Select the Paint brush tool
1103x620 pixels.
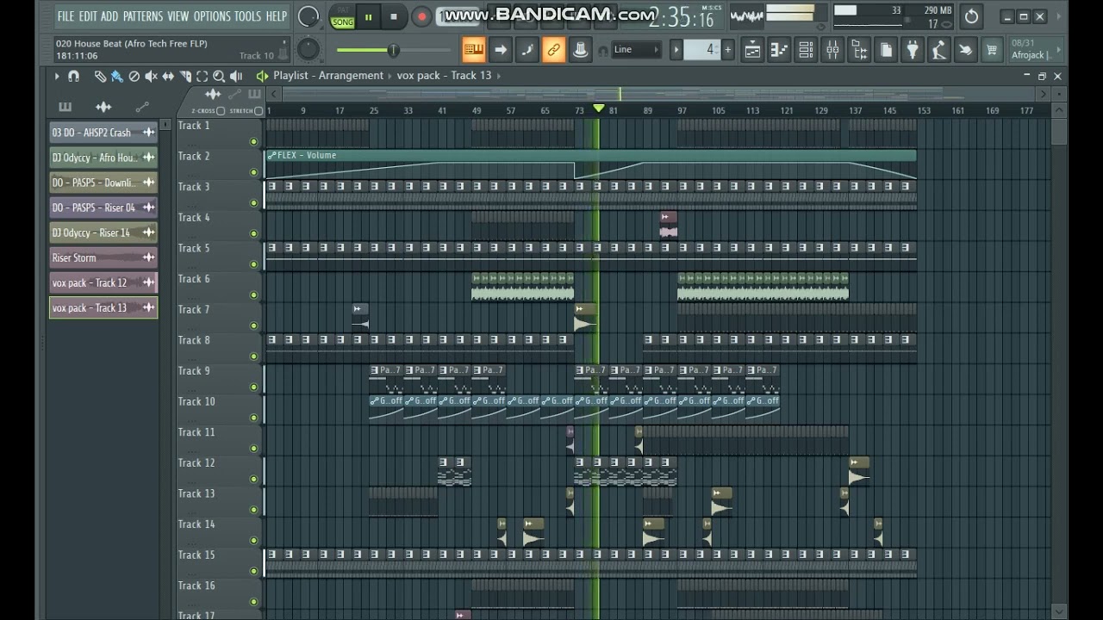point(116,76)
